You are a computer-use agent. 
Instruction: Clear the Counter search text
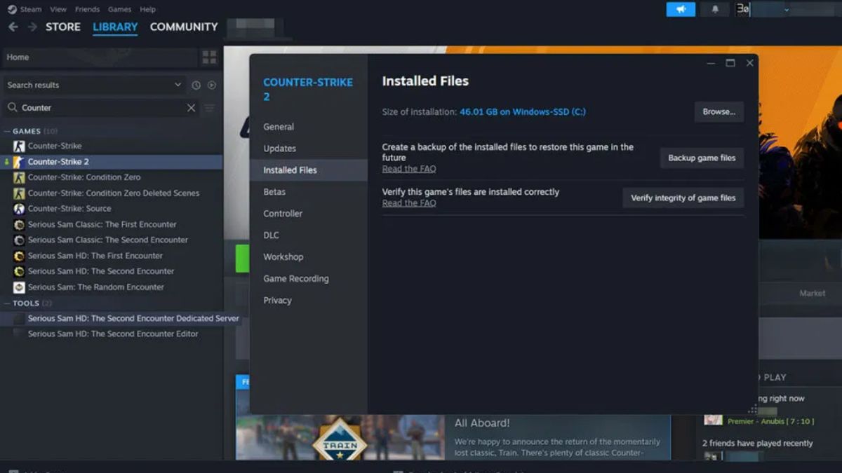click(191, 108)
